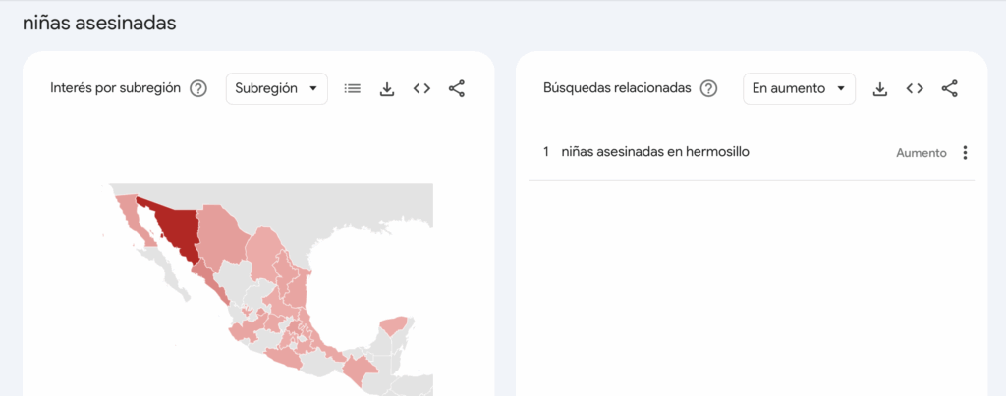This screenshot has width=1006, height=396.
Task: Open embed code for Búsquedas relacionadas
Action: point(915,88)
